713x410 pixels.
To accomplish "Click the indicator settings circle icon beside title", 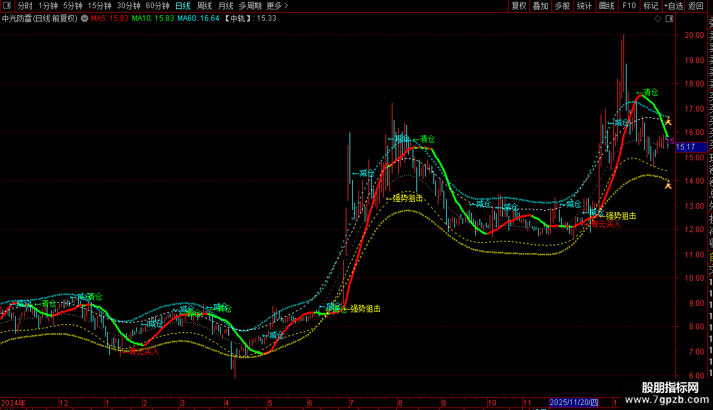I will pos(85,18).
